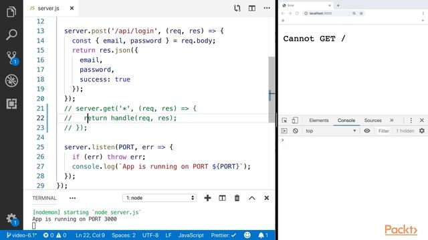Click browser forward arrow
The width and height of the screenshot is (428, 240).
pos(290,13)
